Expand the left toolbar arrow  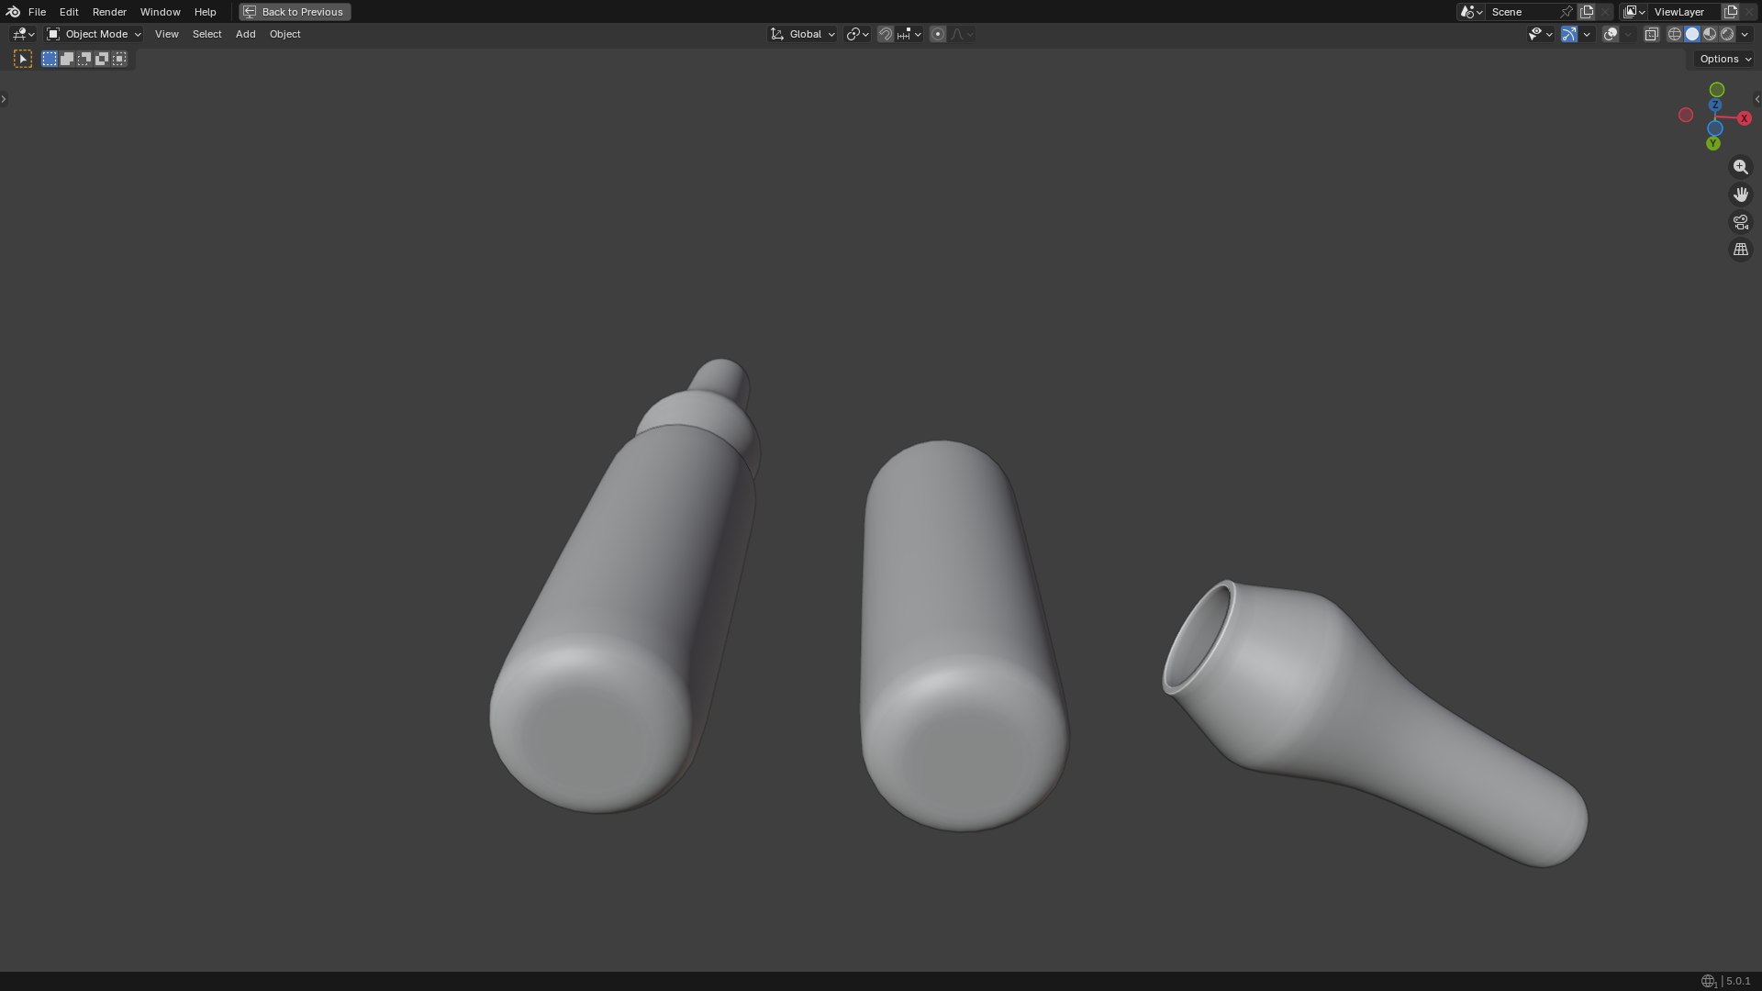pyautogui.click(x=4, y=99)
